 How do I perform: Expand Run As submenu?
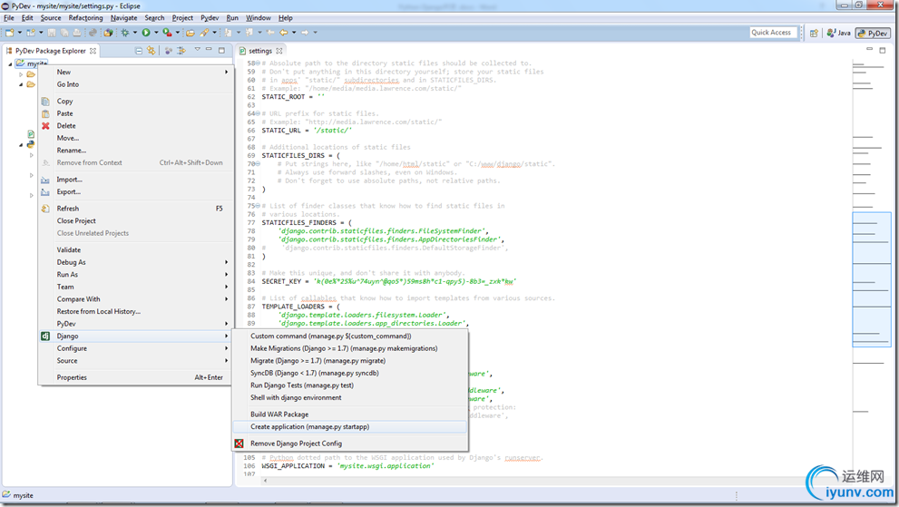[x=136, y=275]
